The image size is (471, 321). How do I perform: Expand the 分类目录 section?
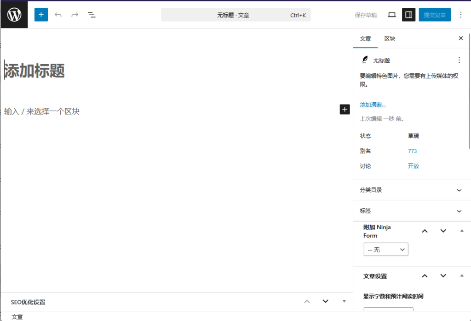click(x=459, y=189)
